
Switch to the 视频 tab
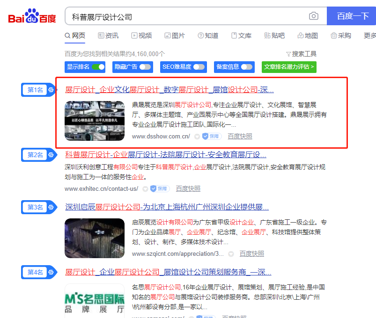click(141, 36)
